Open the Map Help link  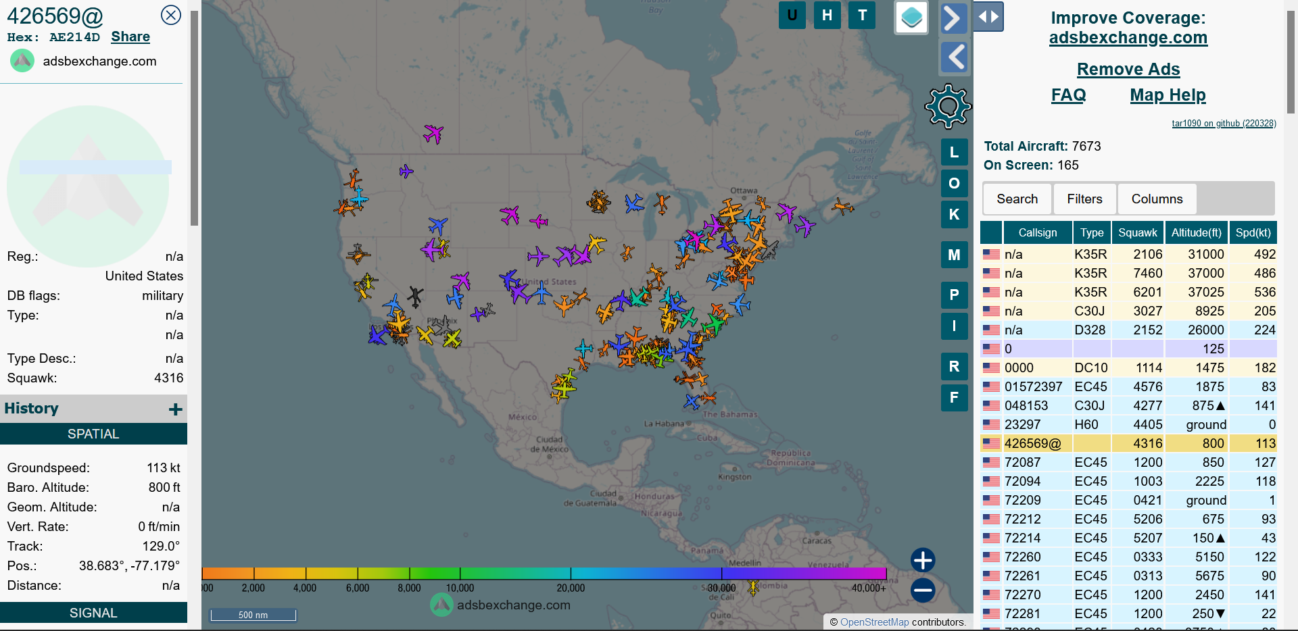click(1168, 95)
